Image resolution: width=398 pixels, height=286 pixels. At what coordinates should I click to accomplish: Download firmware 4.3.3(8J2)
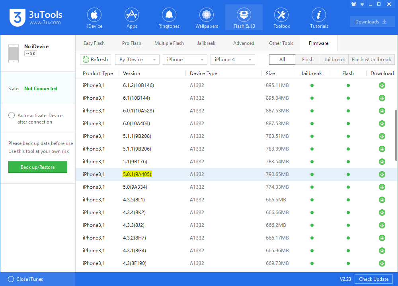click(382, 225)
